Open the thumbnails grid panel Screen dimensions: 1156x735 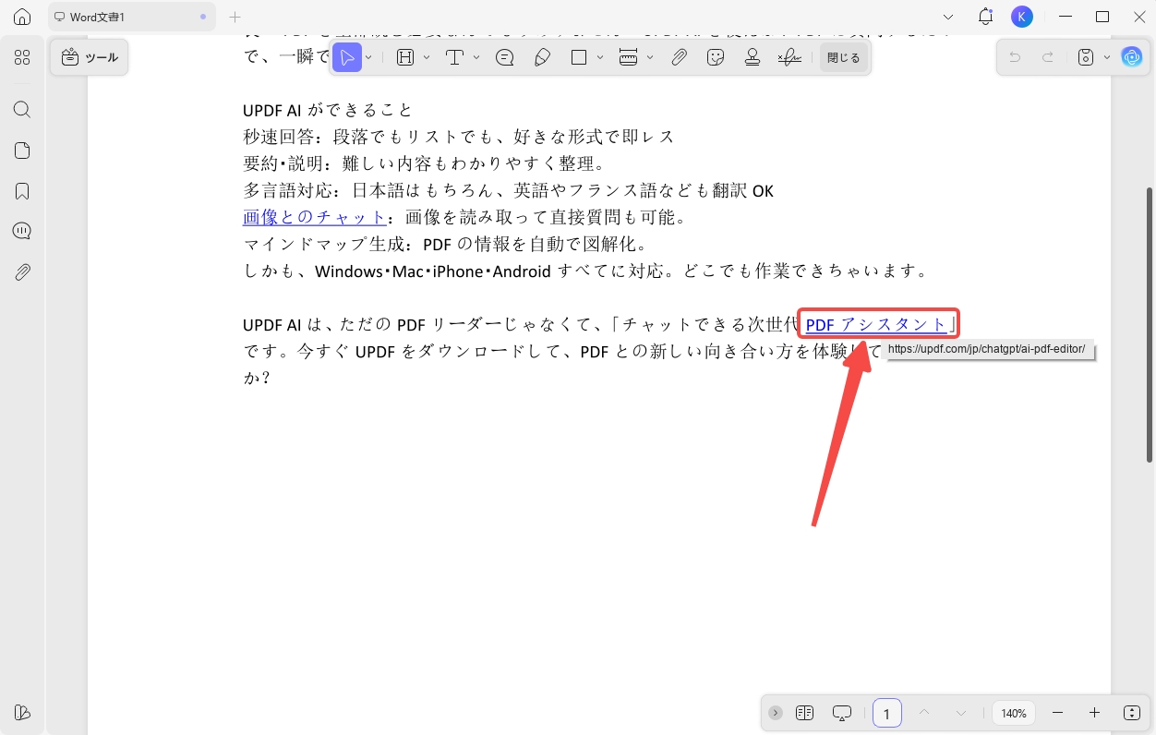pos(22,57)
